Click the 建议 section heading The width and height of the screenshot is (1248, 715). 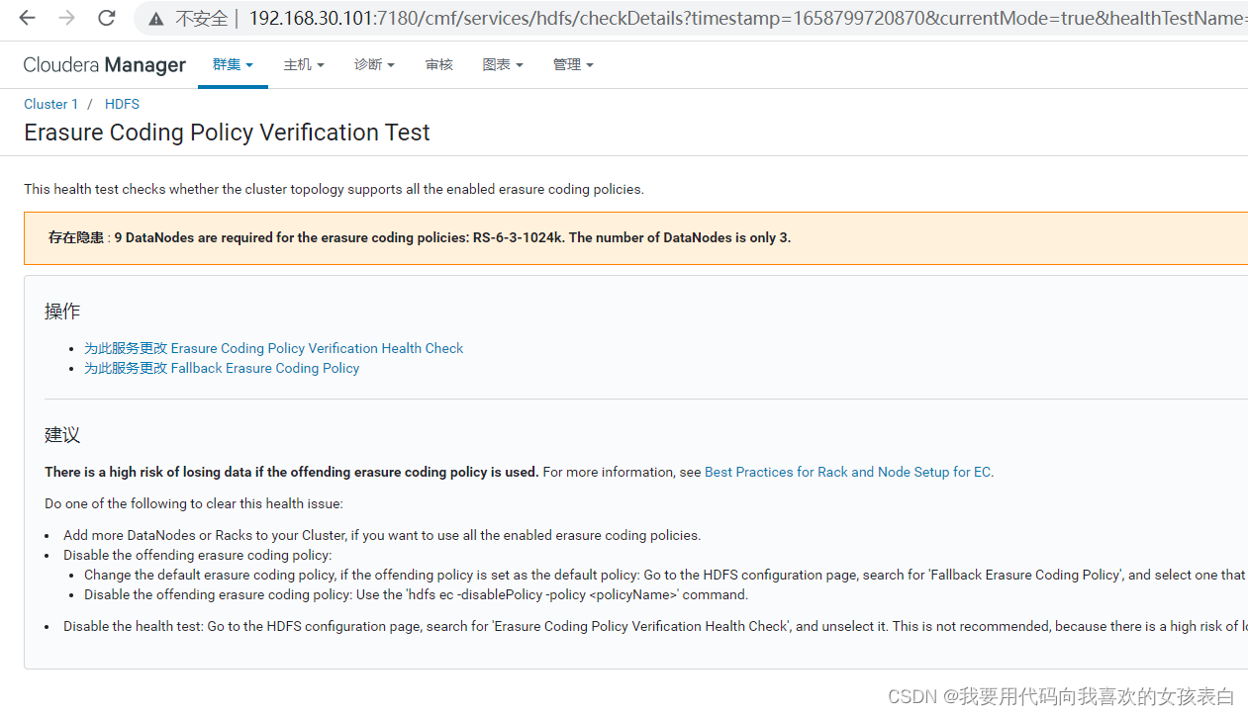coord(62,435)
